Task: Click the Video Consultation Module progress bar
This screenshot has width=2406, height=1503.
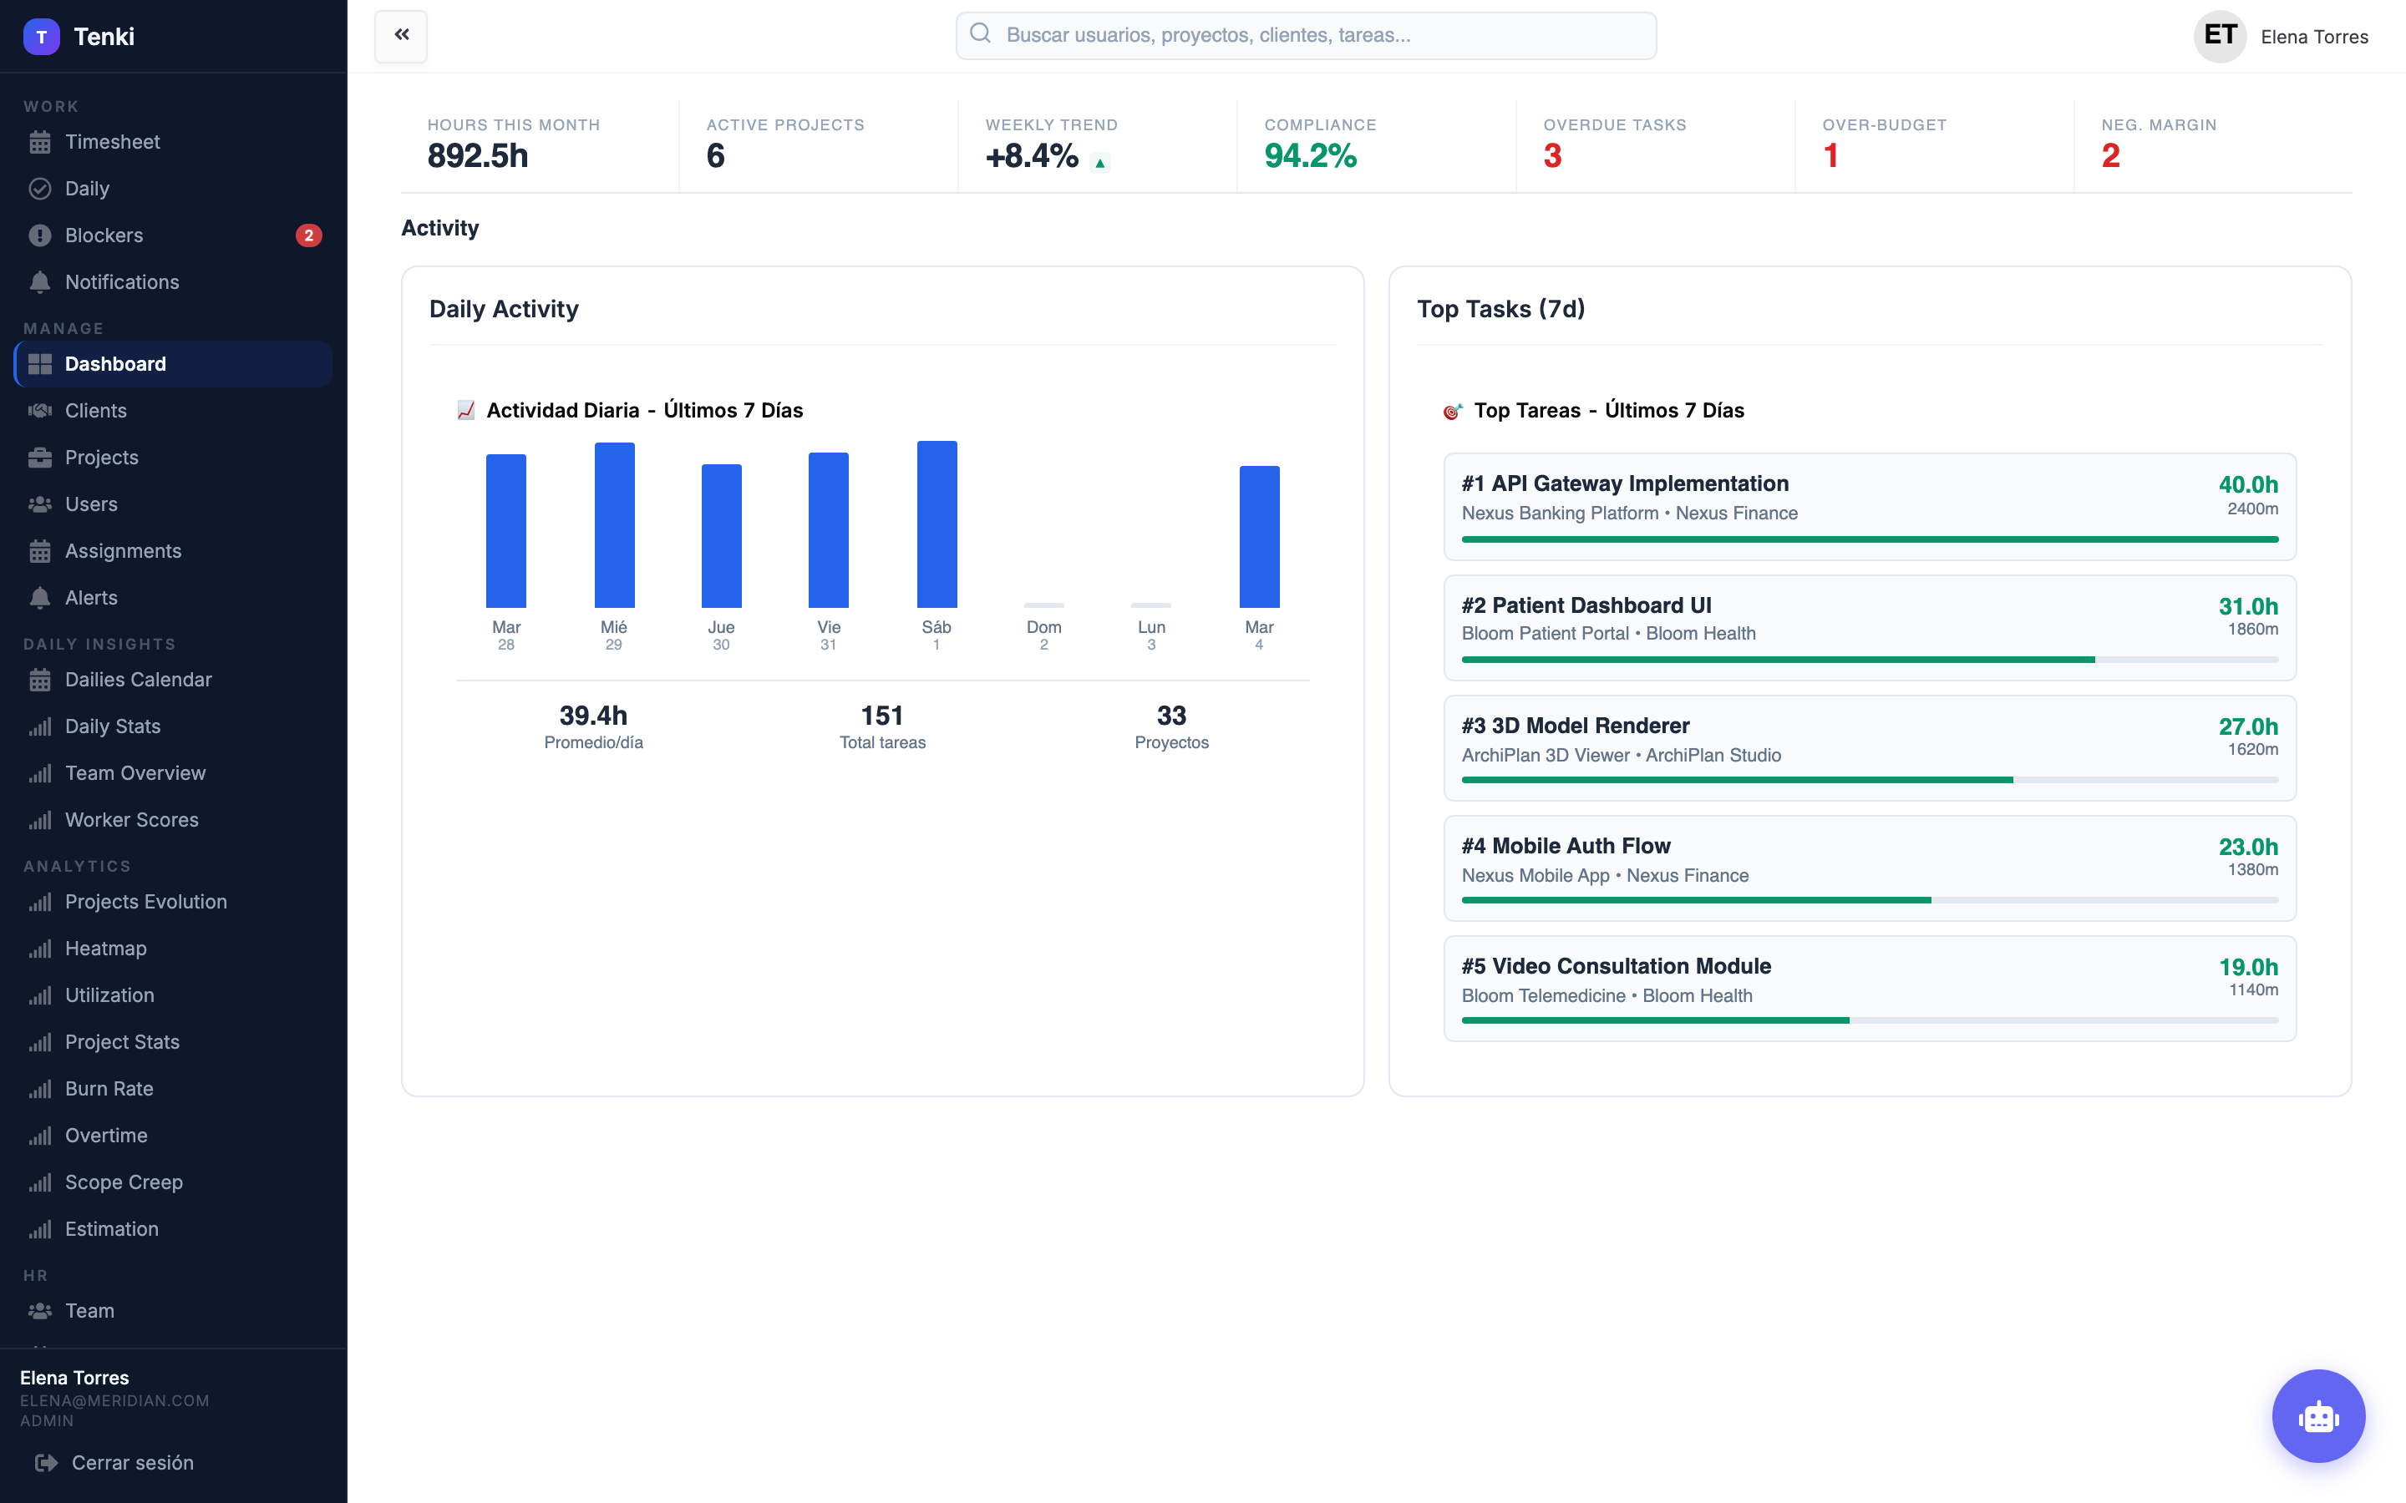Action: pos(1869,1020)
